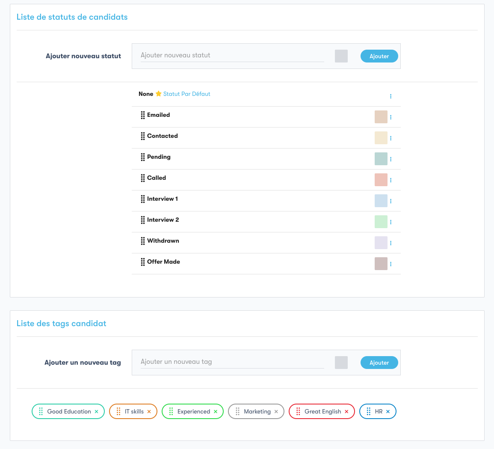Click the drag handle beside Pending status
The width and height of the screenshot is (494, 449).
click(143, 157)
